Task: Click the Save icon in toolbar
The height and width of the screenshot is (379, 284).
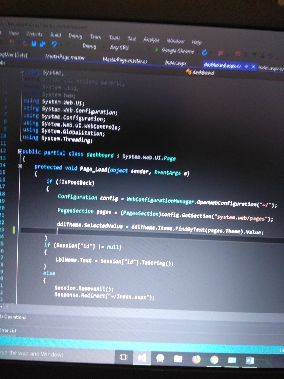Action: (34, 44)
